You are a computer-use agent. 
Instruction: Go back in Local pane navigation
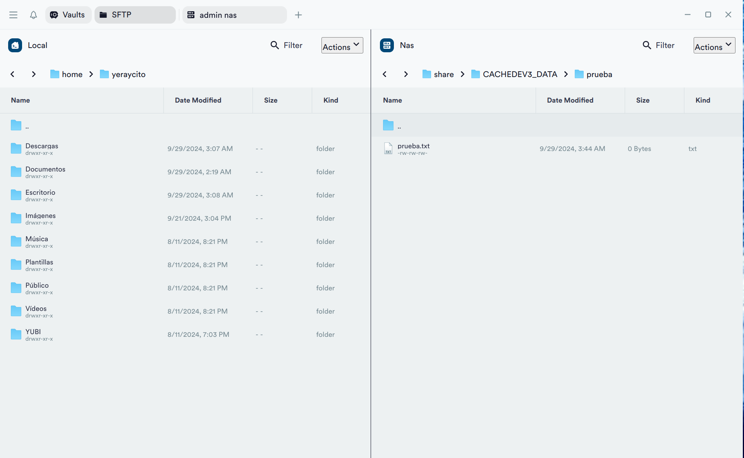pyautogui.click(x=12, y=74)
